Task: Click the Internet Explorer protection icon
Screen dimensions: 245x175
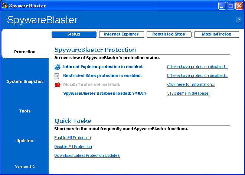Action: click(58, 67)
